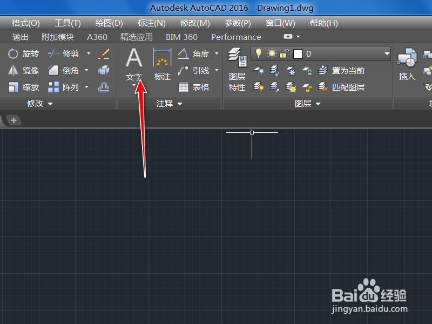Expand the 注释 panel flyout

(x=169, y=104)
